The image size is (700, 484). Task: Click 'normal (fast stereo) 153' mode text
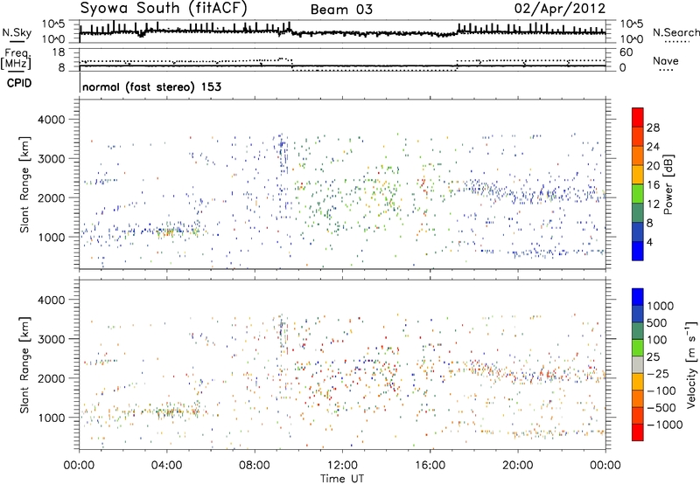[x=151, y=86]
